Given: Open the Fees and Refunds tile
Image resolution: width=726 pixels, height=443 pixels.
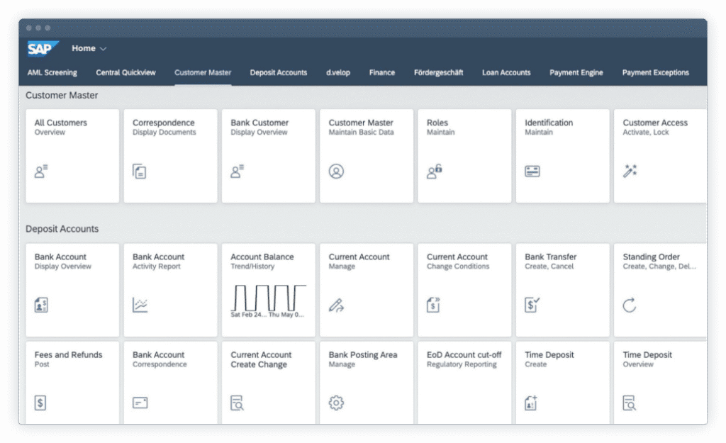Looking at the screenshot, I should pyautogui.click(x=72, y=383).
